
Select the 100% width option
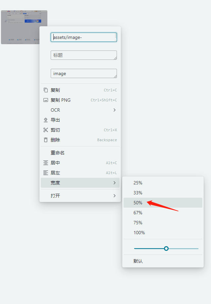(x=139, y=233)
